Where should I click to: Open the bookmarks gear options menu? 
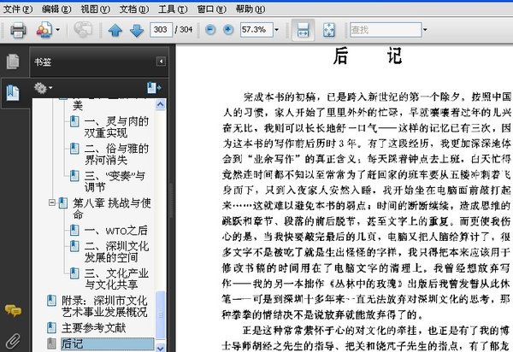tap(44, 88)
